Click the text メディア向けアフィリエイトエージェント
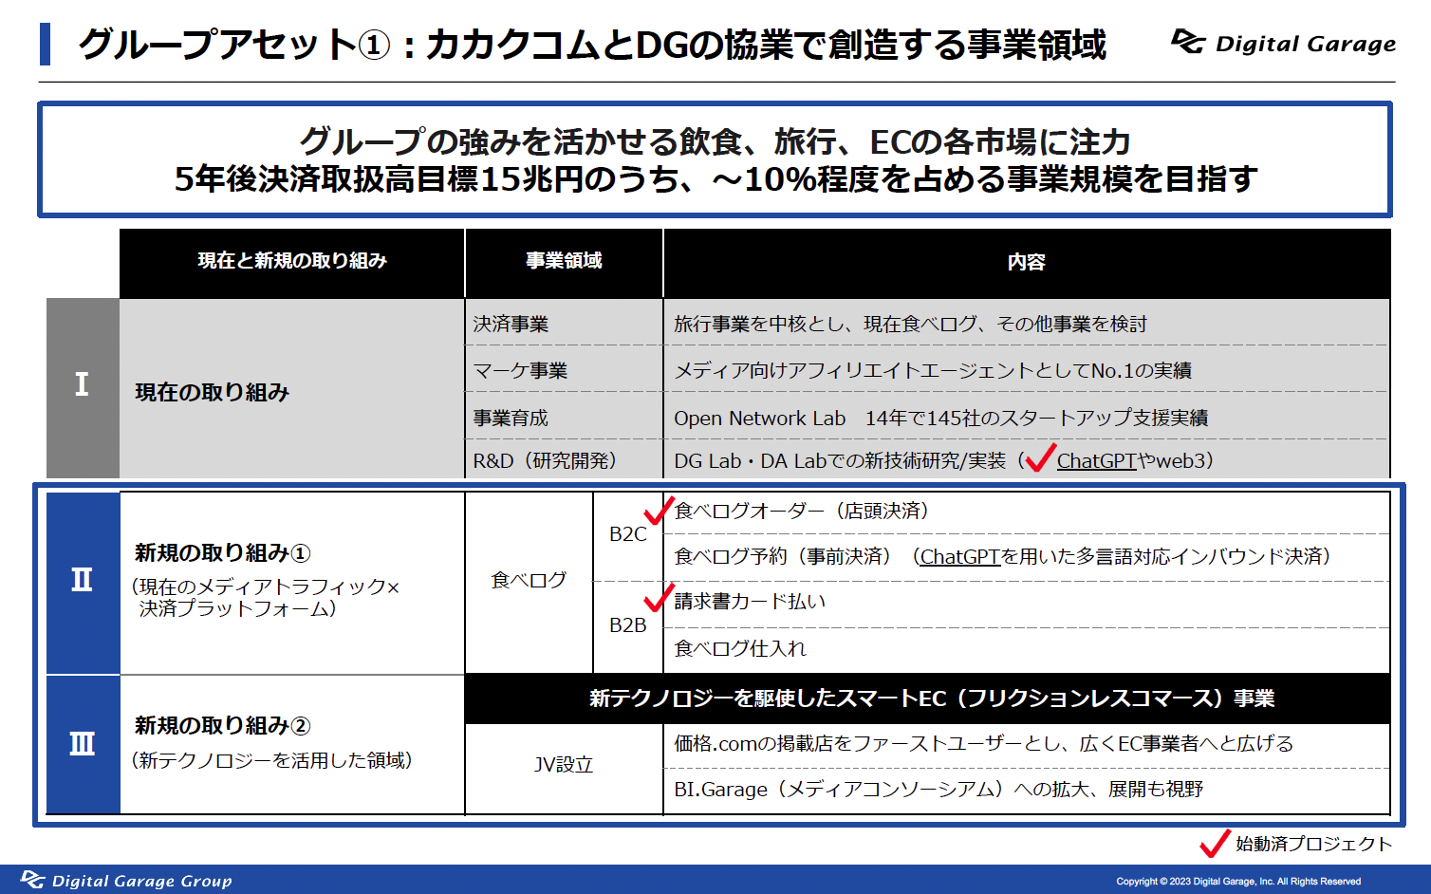This screenshot has height=894, width=1431. coord(932,371)
